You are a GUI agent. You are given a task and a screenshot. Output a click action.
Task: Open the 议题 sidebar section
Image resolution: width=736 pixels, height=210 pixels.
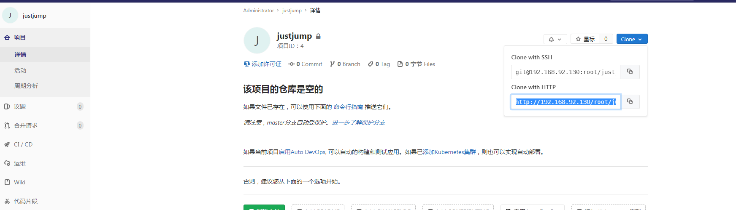45,106
